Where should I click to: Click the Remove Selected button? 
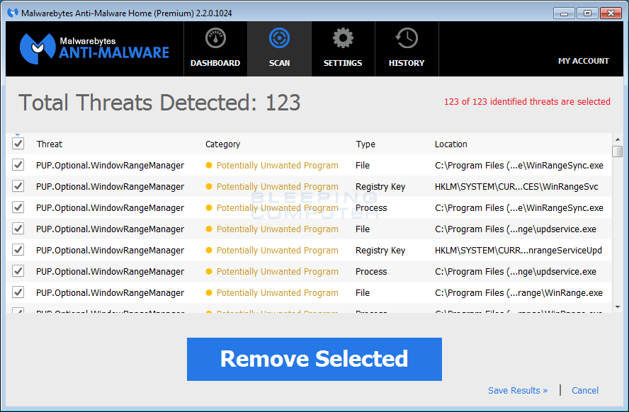point(314,359)
